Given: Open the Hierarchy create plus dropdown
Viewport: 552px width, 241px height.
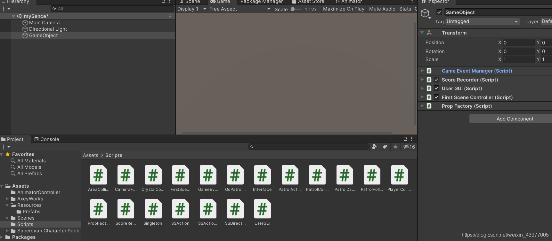Looking at the screenshot, I should [x=5, y=9].
